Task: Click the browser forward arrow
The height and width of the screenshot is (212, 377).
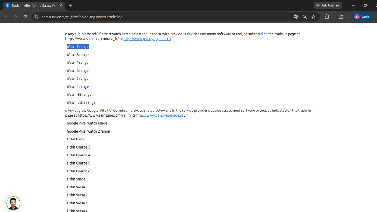Action: (15, 17)
